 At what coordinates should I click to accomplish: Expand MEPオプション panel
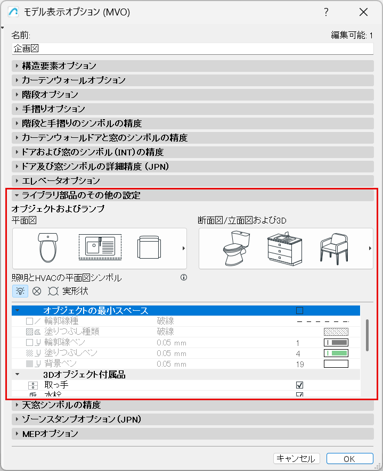pos(193,434)
